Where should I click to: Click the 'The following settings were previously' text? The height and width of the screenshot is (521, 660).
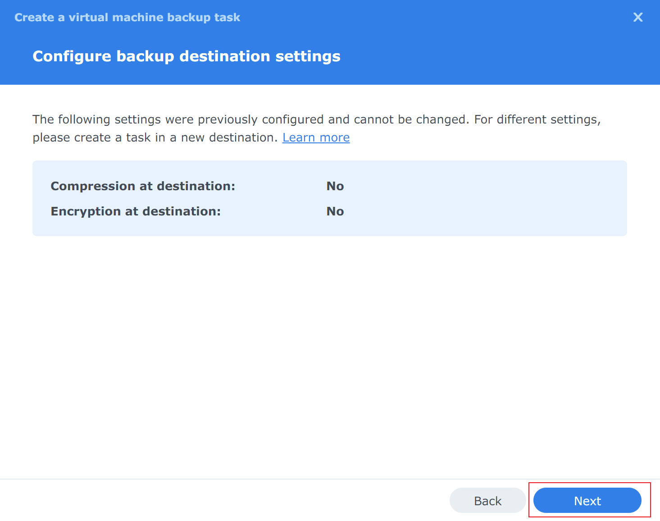tap(145, 119)
